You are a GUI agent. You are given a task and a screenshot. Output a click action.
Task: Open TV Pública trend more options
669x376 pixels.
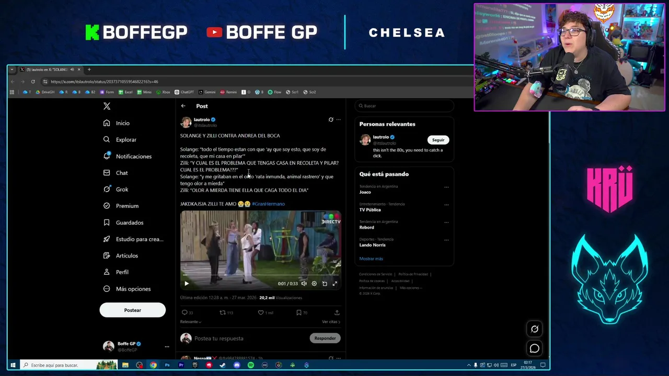pos(446,205)
